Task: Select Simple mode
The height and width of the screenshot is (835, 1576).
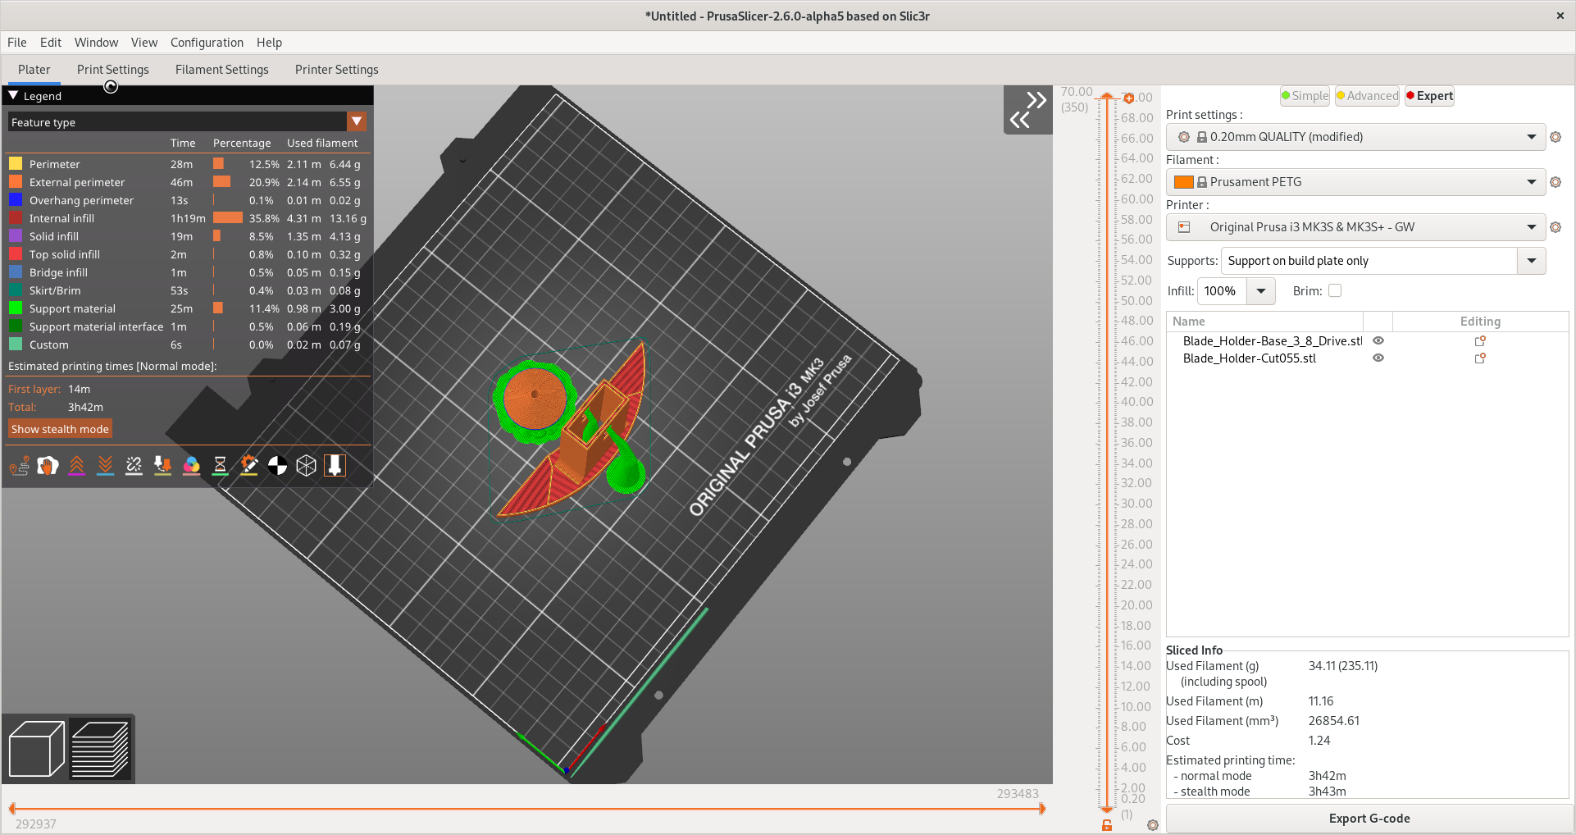Action: (x=1305, y=96)
